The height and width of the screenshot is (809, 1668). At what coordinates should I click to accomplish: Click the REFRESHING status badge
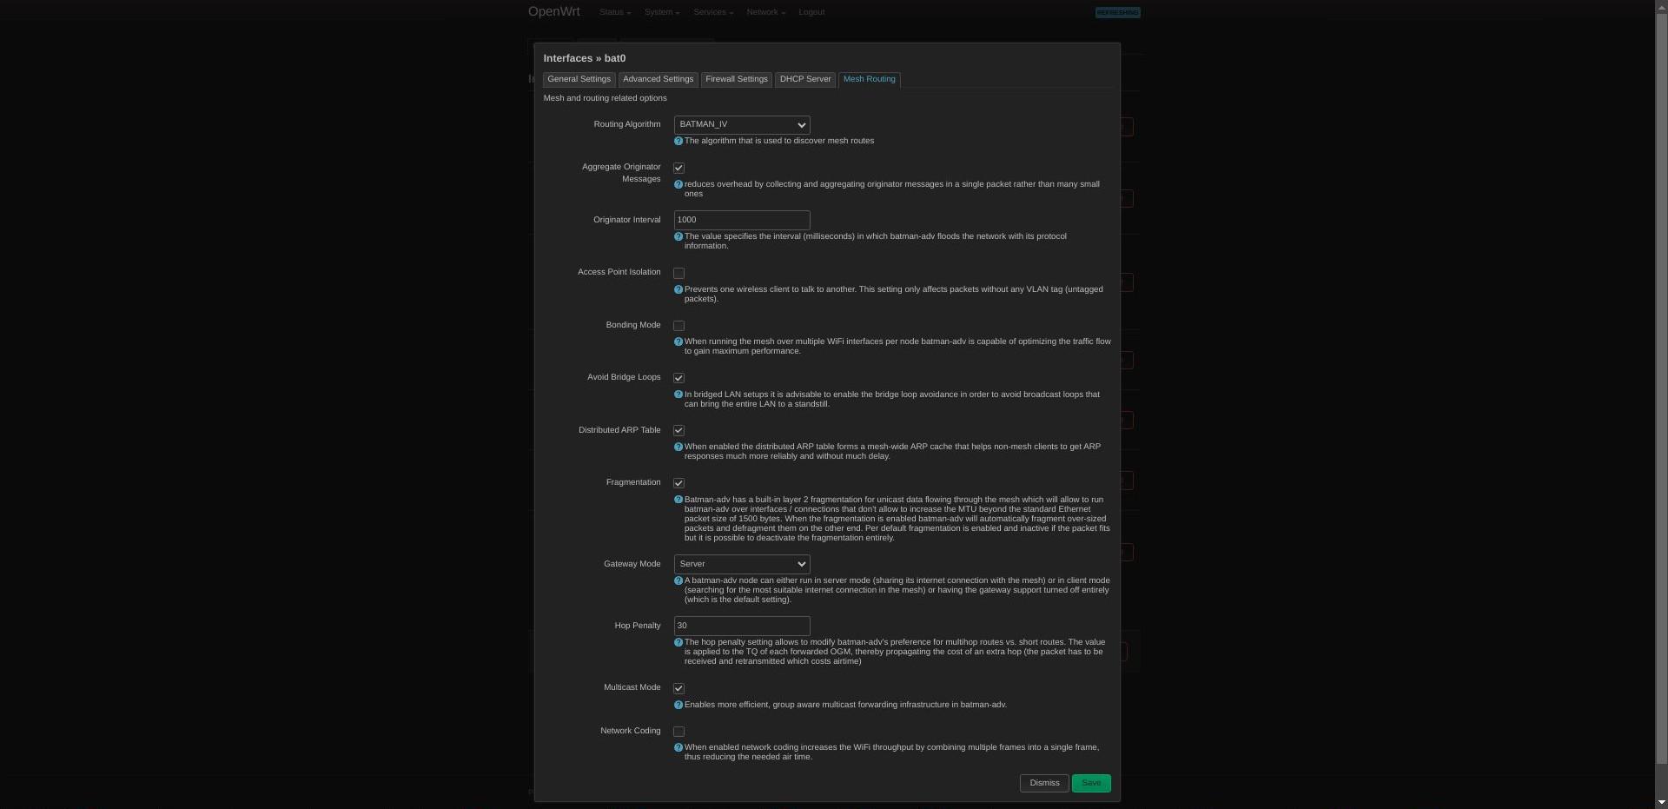pyautogui.click(x=1117, y=12)
